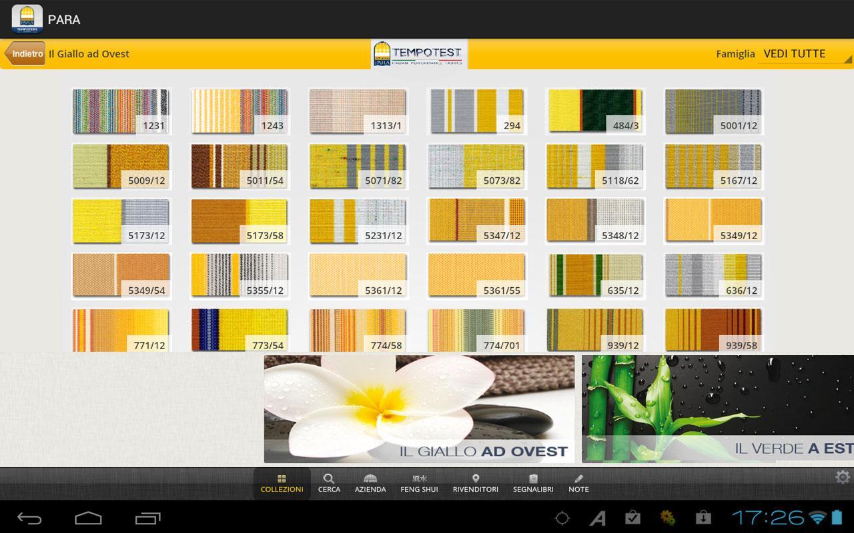Expand the Famiglia VEDI TUTTE dropdown
Screen dimensions: 854x533
pos(804,54)
